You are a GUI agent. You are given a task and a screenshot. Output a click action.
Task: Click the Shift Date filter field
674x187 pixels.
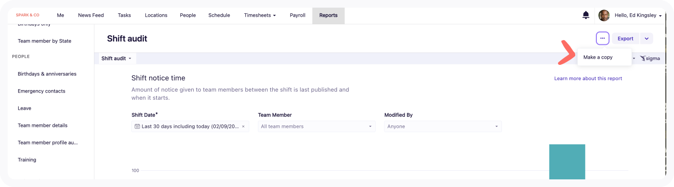190,126
